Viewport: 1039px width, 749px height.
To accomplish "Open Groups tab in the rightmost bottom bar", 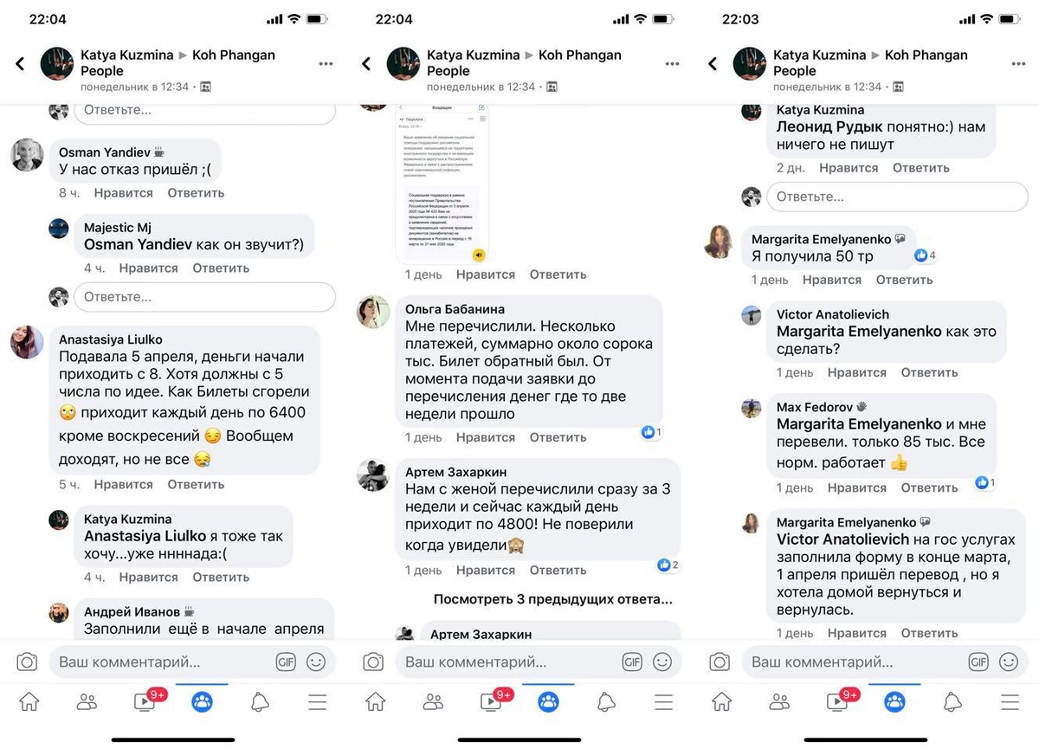I will (894, 701).
